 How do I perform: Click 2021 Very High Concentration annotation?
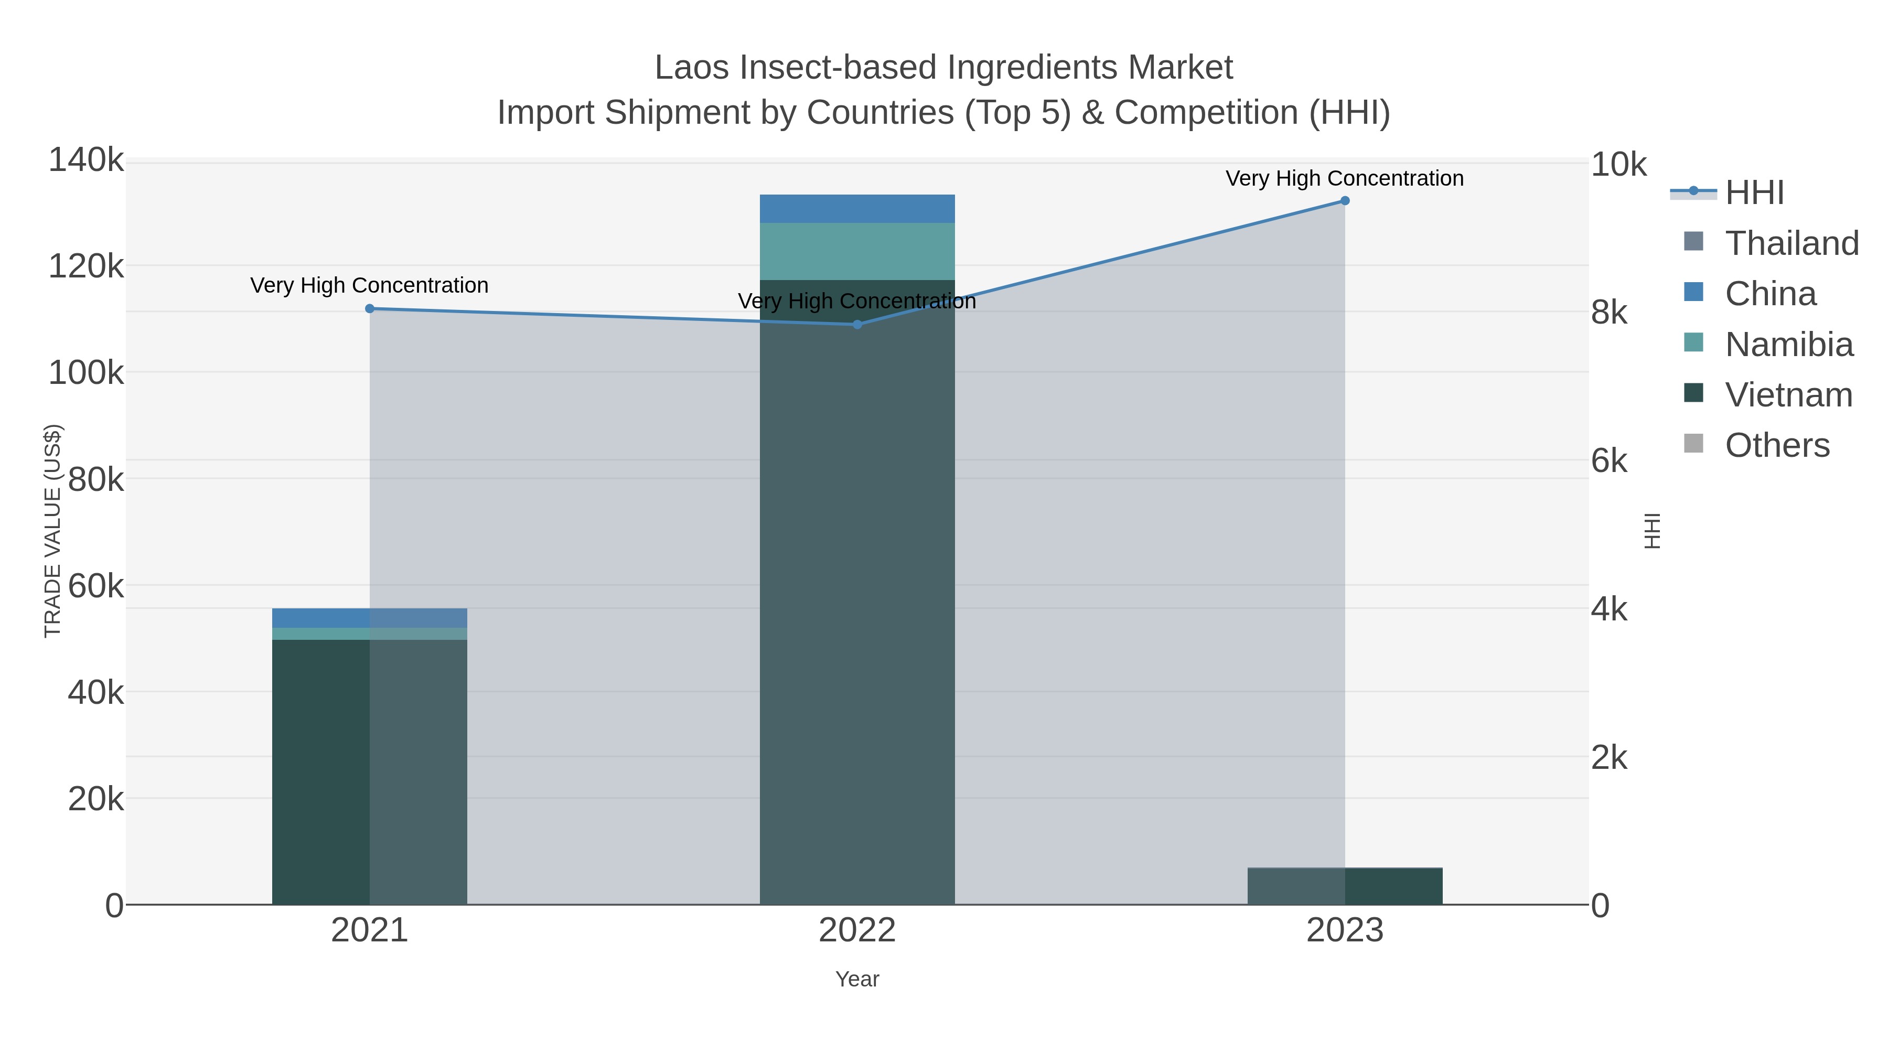point(369,285)
